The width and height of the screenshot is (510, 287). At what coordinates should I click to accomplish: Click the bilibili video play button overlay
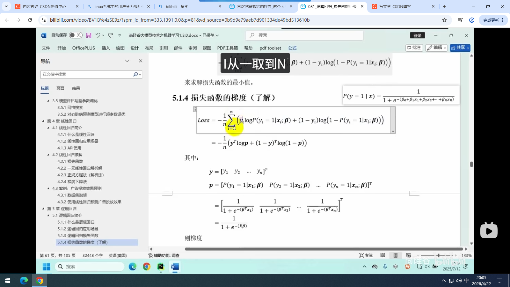click(x=489, y=230)
